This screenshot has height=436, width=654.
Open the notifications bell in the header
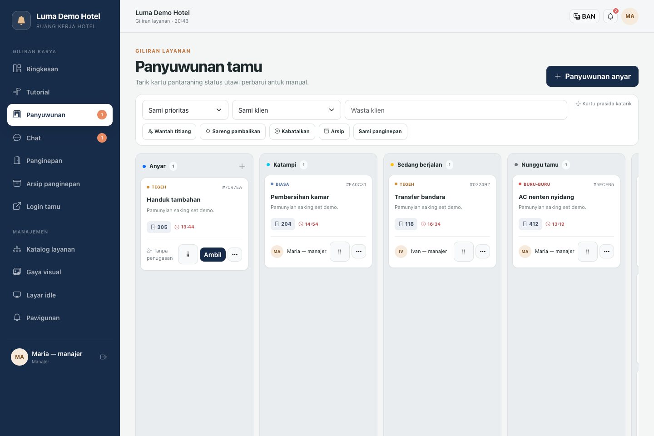click(x=610, y=16)
